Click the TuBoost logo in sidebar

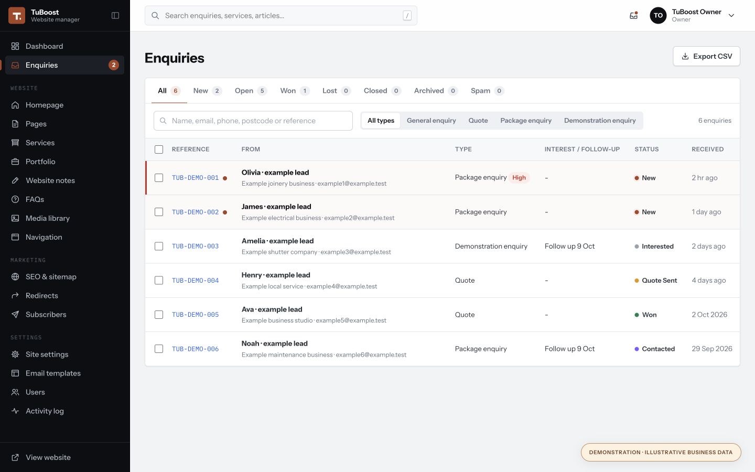[x=17, y=16]
